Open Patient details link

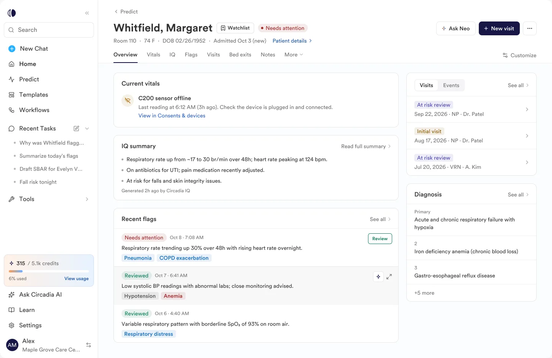pyautogui.click(x=292, y=41)
